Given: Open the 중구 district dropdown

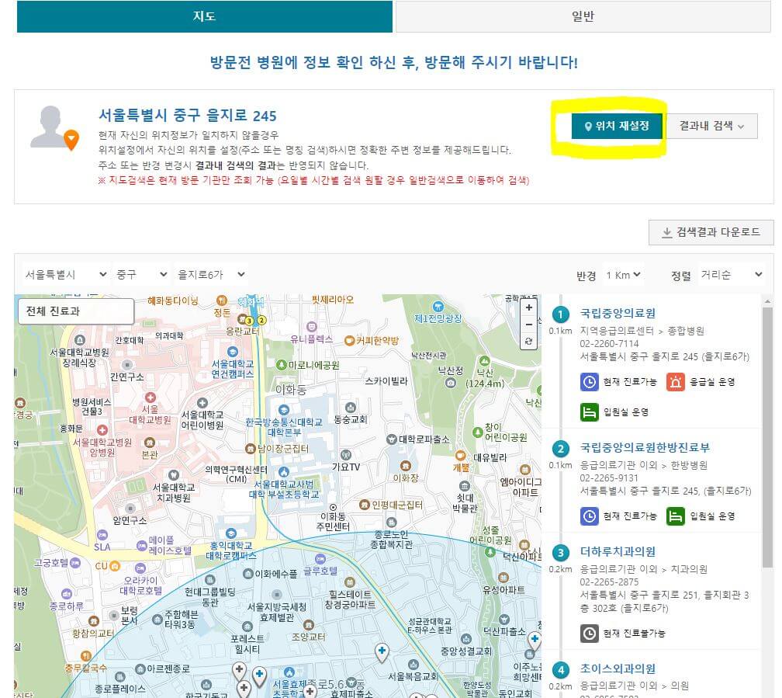Looking at the screenshot, I should 142,274.
